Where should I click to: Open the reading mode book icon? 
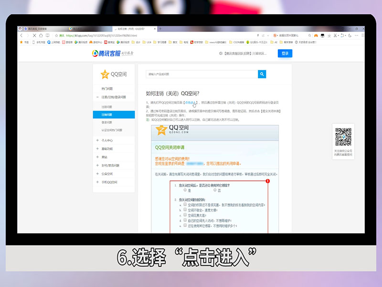47,35
